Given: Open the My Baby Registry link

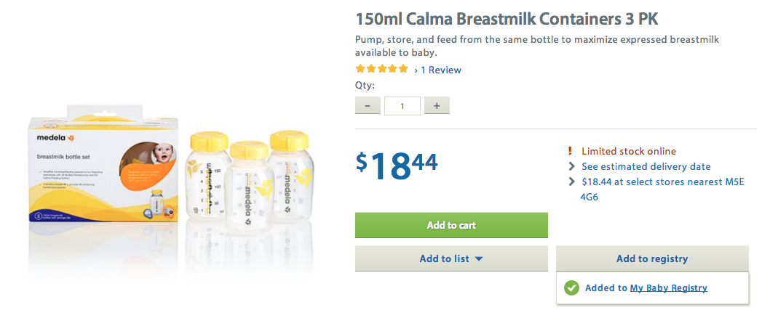Looking at the screenshot, I should pos(668,288).
